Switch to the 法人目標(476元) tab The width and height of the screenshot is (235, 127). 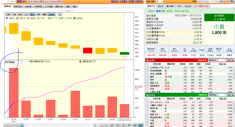point(201,6)
